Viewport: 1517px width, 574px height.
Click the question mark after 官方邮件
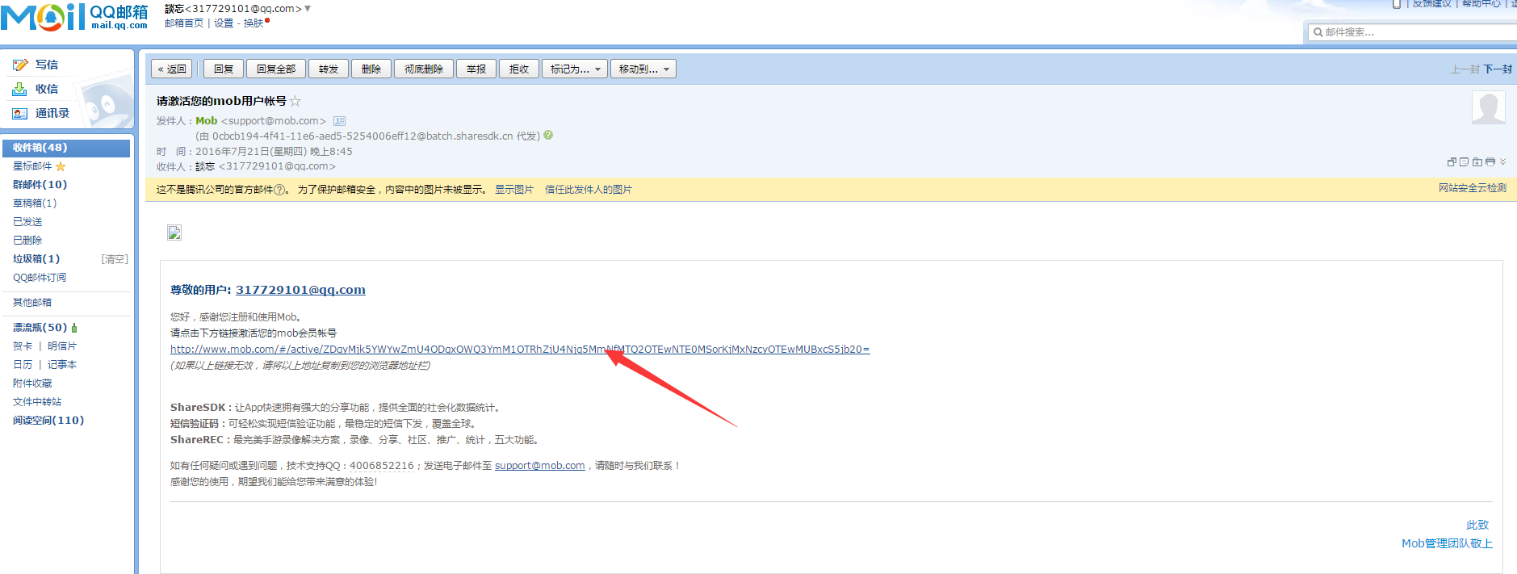pyautogui.click(x=279, y=190)
